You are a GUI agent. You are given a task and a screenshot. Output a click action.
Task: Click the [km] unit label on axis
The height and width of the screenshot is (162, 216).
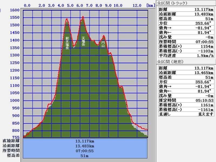tap(151, 5)
